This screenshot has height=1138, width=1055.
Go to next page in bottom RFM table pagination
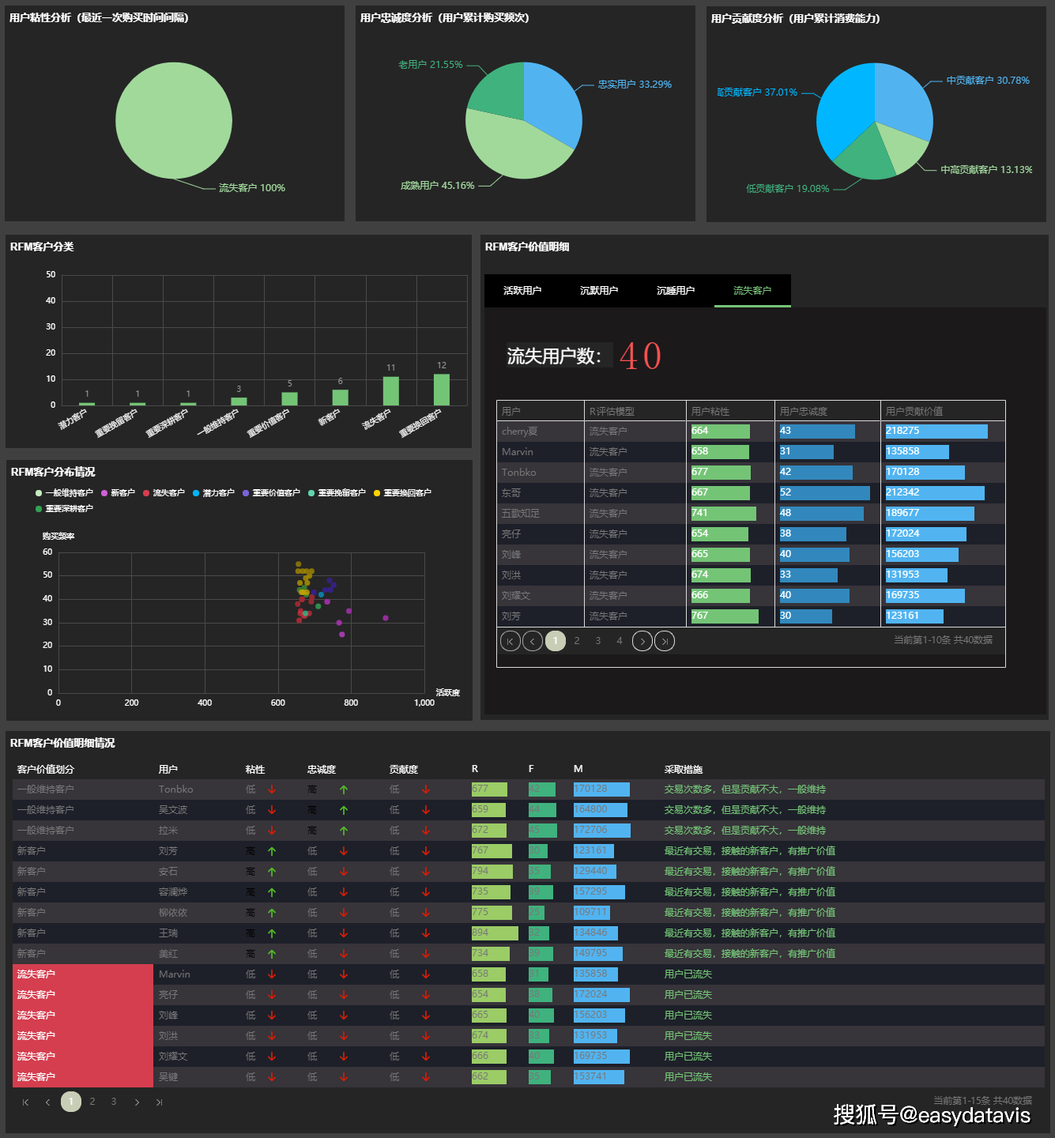[x=137, y=1102]
